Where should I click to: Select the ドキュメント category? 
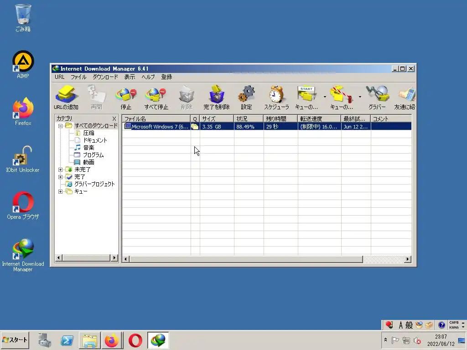pos(95,140)
